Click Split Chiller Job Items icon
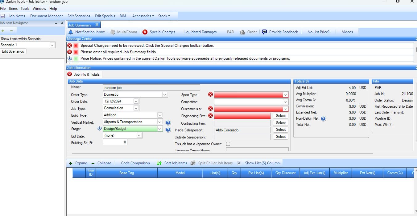 click(x=193, y=163)
